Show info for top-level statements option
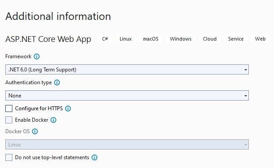 [94, 157]
